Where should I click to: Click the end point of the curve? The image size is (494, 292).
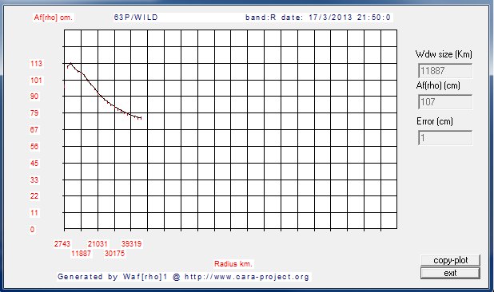coord(141,118)
